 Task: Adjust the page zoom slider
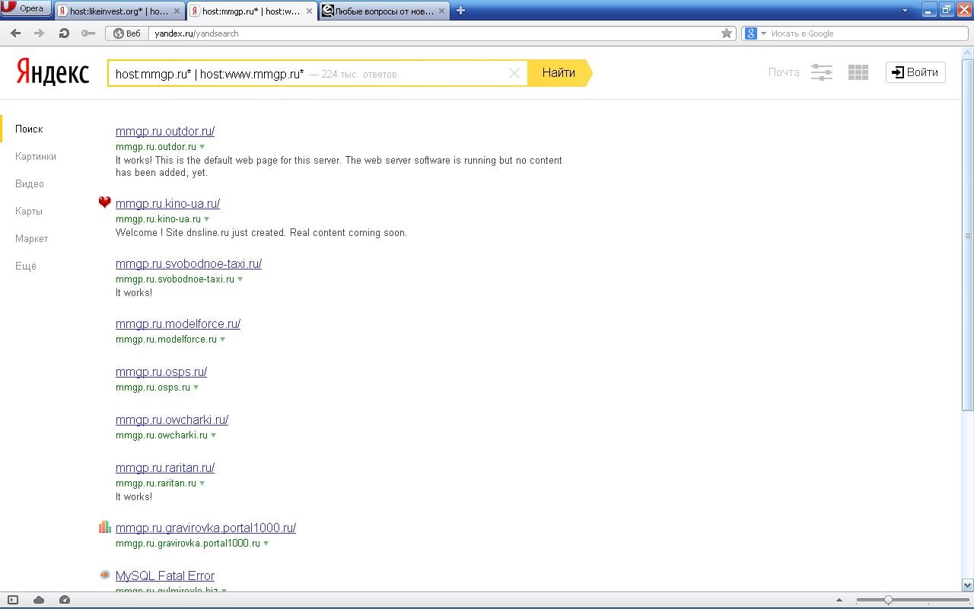888,600
